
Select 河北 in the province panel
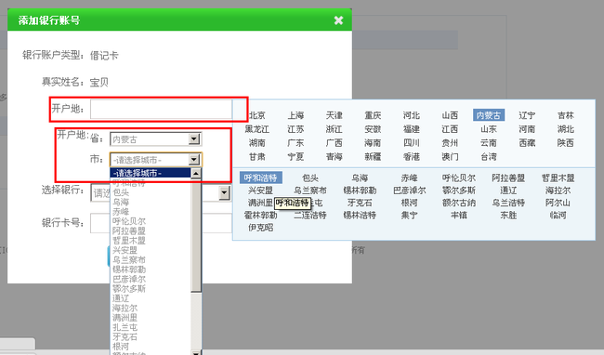412,115
